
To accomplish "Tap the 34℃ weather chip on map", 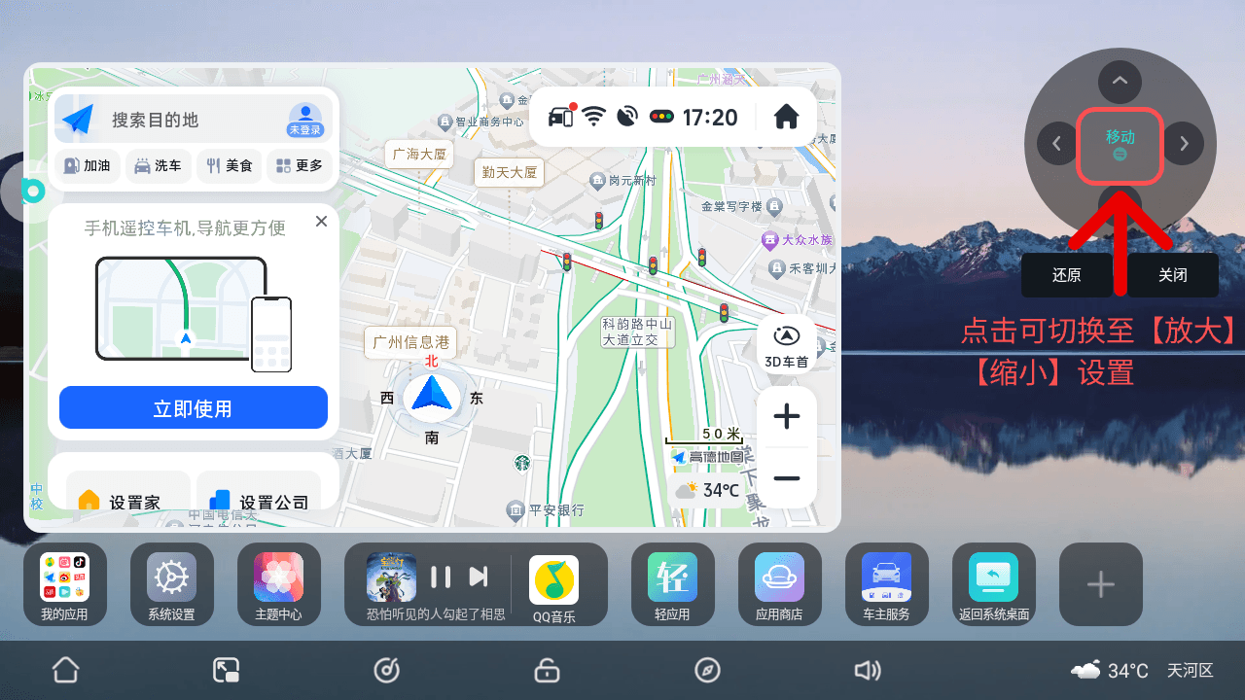I will coord(707,490).
